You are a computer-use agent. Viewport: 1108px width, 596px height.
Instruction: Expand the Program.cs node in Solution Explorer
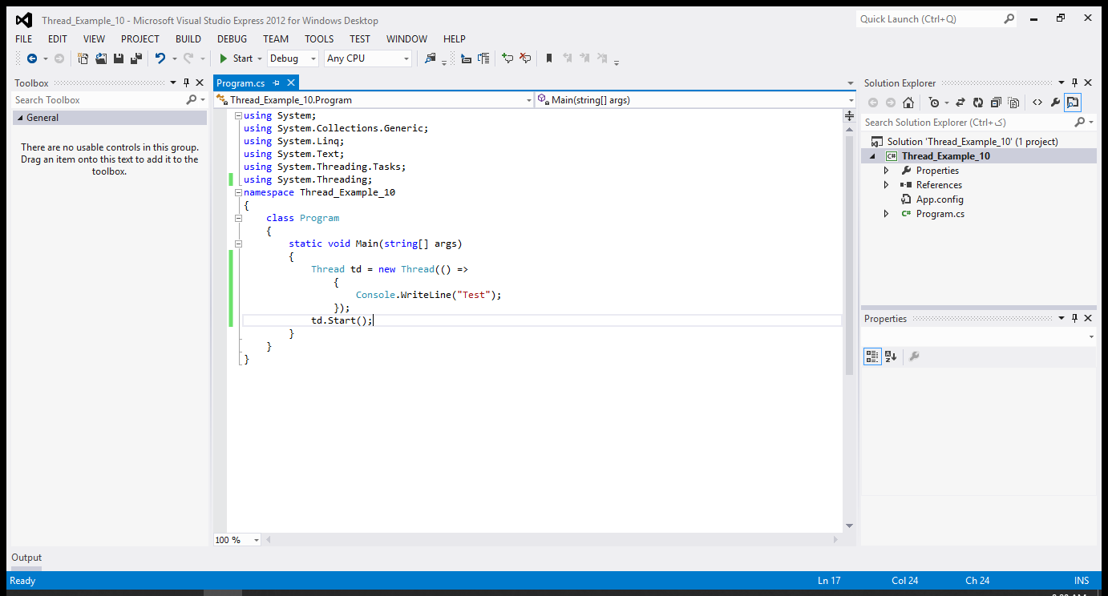[x=886, y=214]
